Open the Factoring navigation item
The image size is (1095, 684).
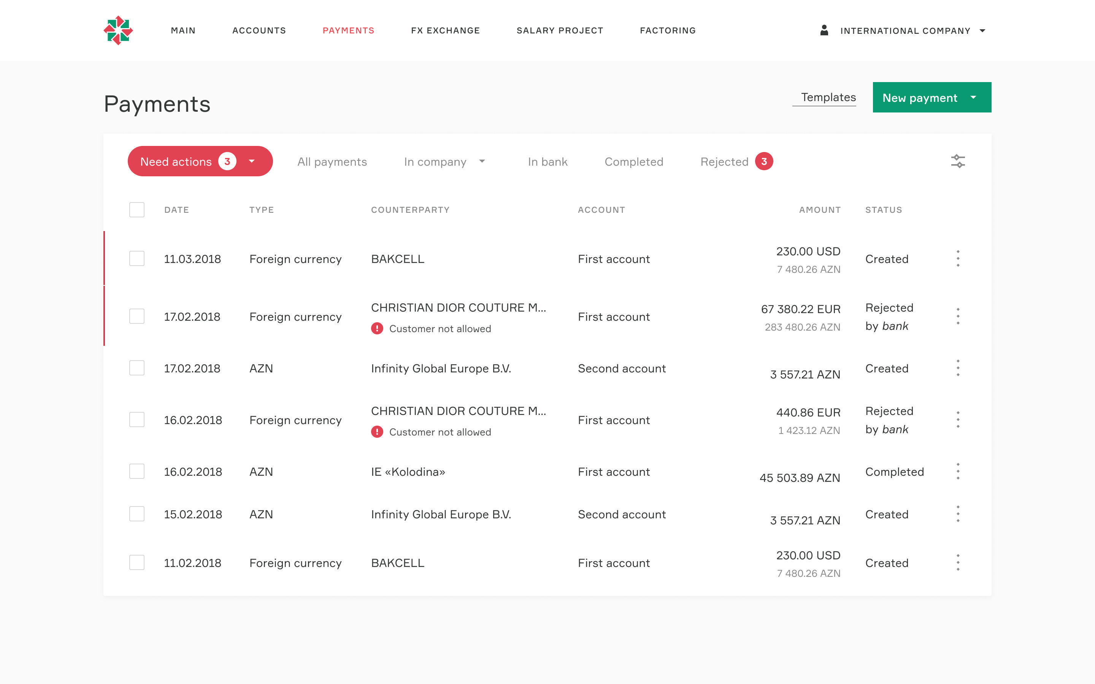pos(668,30)
